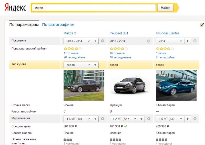Open the Mazda 3 car photo
Image resolution: width=205 pixels, height=145 pixels.
click(x=84, y=85)
